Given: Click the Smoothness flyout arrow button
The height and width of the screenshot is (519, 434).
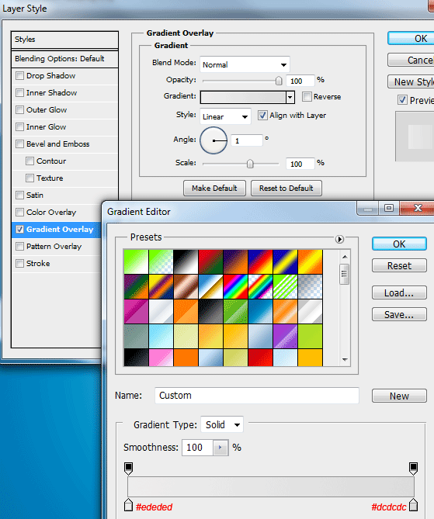Looking at the screenshot, I should pos(220,448).
